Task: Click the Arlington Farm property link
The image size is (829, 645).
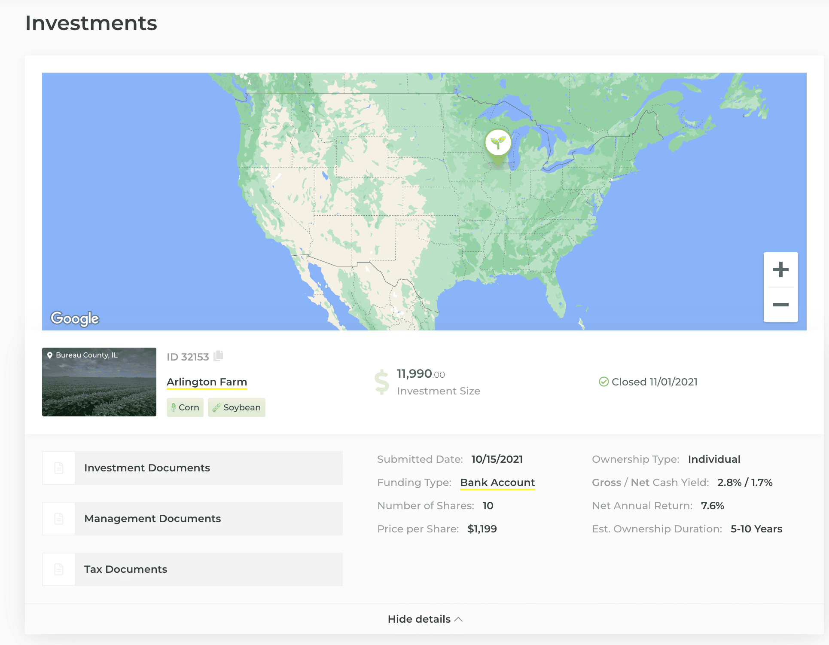Action: [207, 382]
